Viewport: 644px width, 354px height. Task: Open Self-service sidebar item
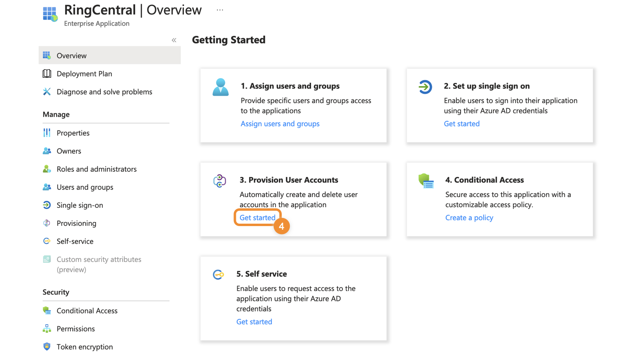click(x=75, y=241)
